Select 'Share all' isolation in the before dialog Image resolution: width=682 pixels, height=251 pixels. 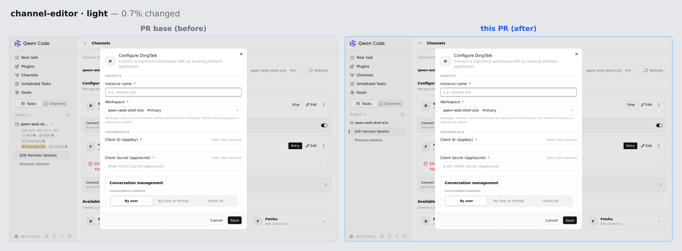tap(215, 201)
